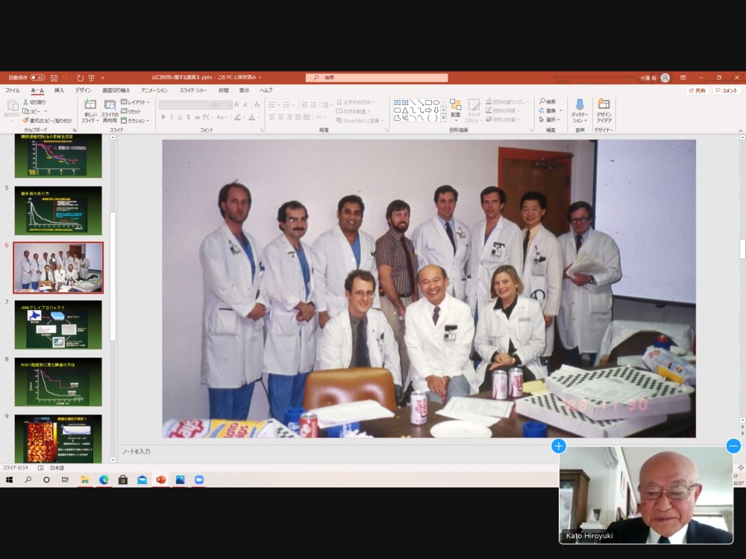Open the レイアウト (Layout) dropdown
The height and width of the screenshot is (559, 746).
[x=136, y=102]
